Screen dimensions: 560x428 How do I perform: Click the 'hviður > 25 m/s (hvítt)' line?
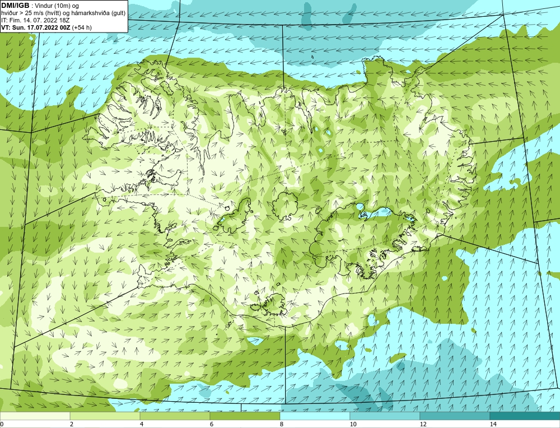click(x=63, y=13)
